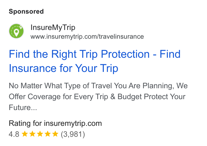Click the word Future... ending the description

[23, 107]
